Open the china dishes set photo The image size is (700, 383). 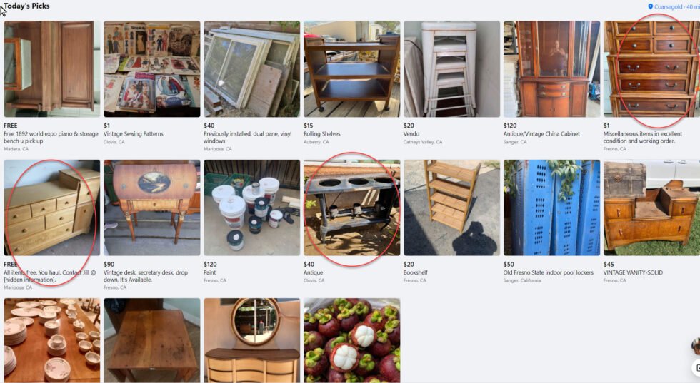51,340
